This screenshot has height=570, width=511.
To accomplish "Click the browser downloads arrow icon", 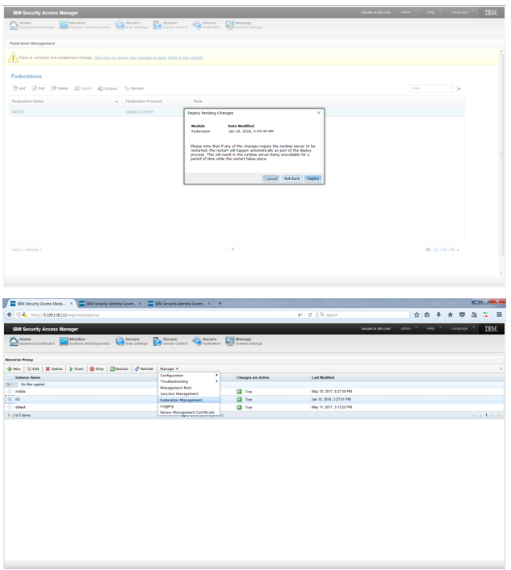I will tap(438, 314).
